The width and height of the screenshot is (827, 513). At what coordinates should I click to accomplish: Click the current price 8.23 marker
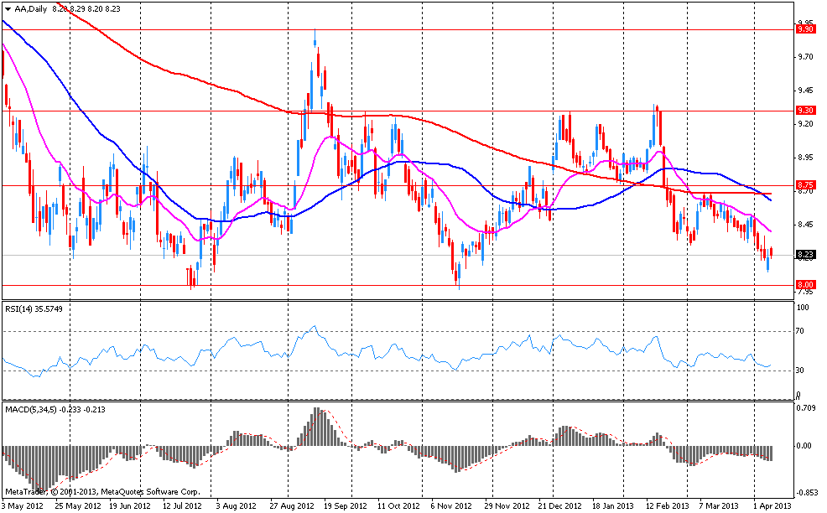(804, 255)
